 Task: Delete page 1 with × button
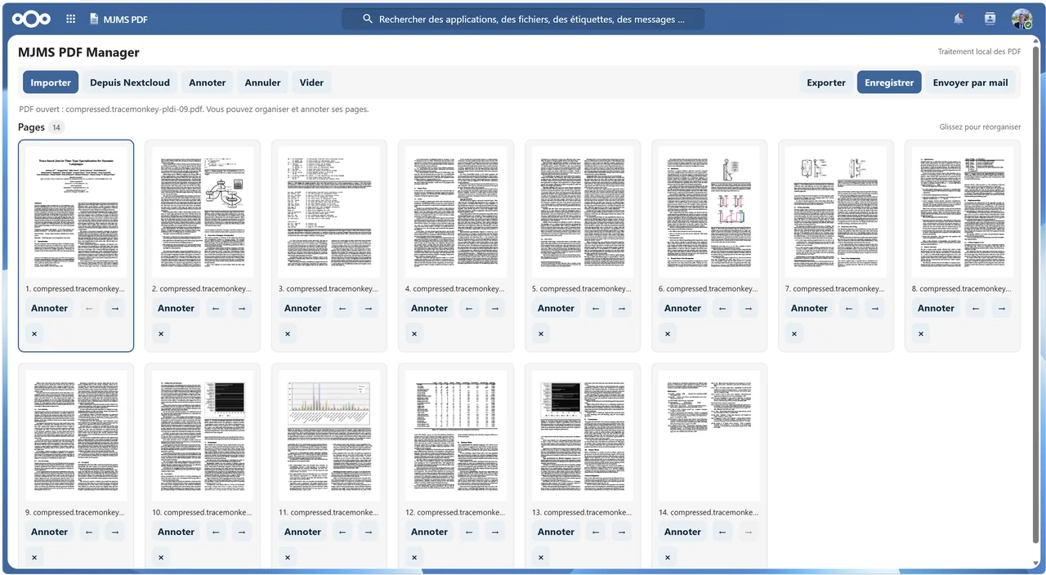(34, 333)
